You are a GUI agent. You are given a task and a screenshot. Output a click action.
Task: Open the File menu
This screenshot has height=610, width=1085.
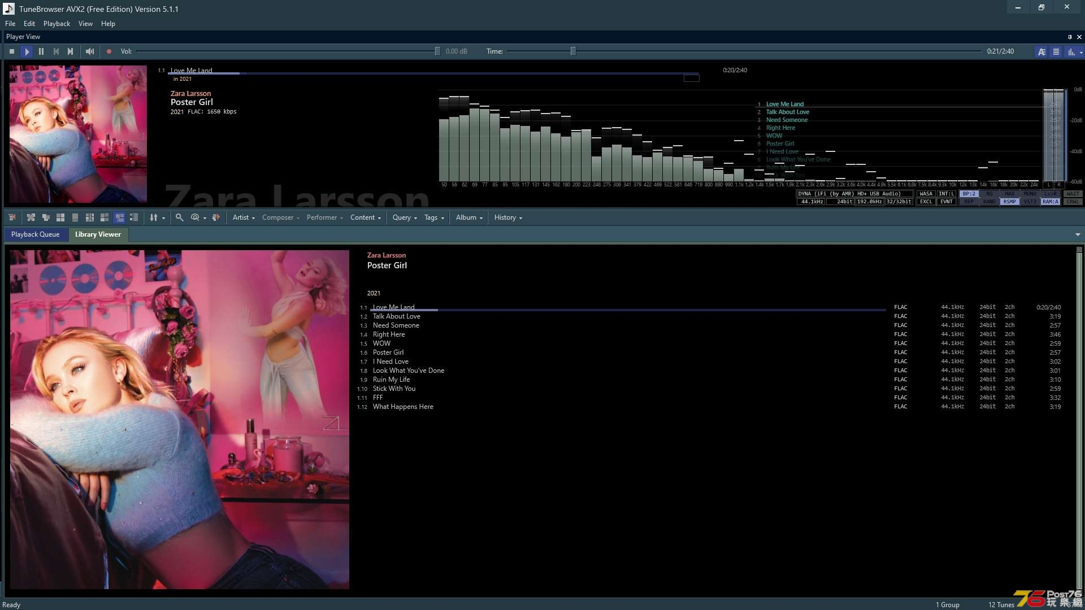pos(10,24)
